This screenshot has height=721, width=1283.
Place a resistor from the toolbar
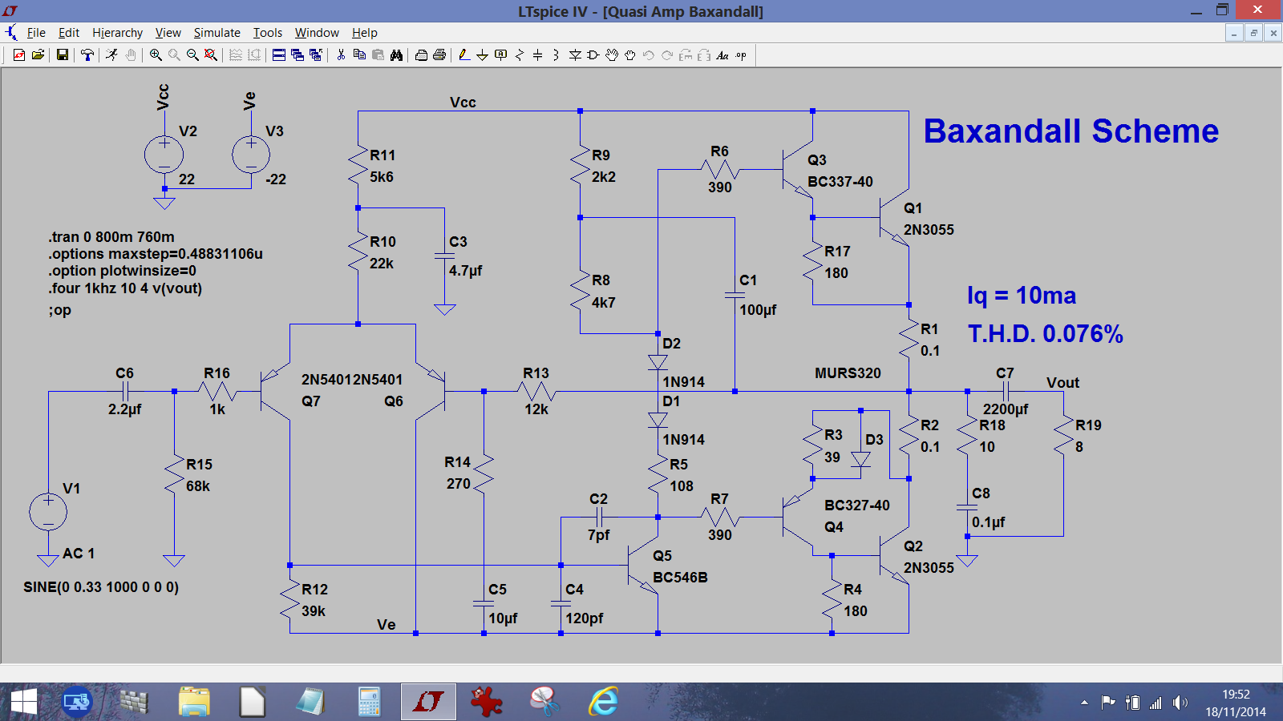point(520,54)
